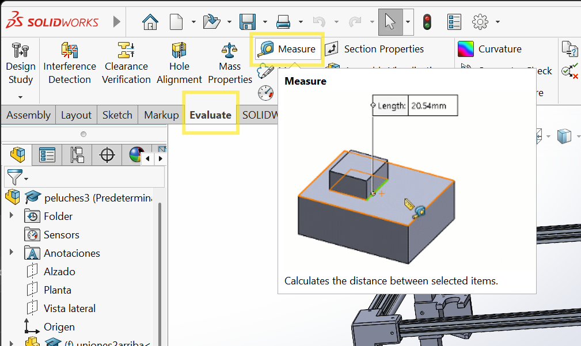The image size is (581, 346).
Task: Open the Print dropdown arrow
Action: [x=301, y=22]
